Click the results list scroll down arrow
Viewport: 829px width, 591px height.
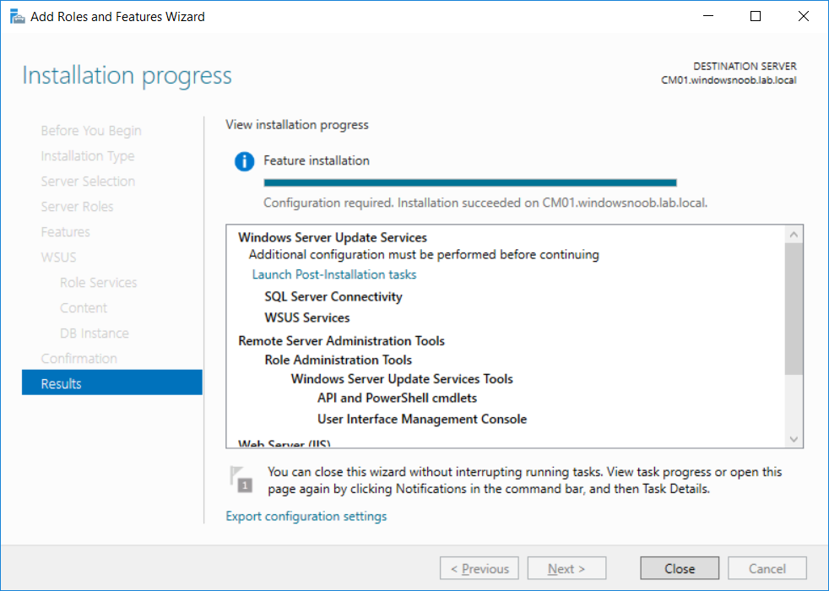(794, 439)
